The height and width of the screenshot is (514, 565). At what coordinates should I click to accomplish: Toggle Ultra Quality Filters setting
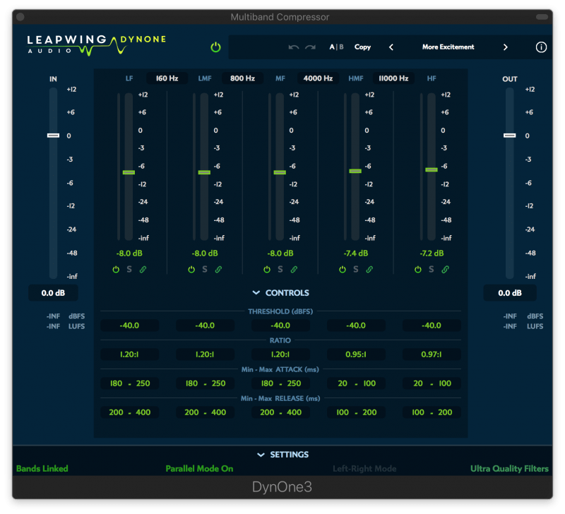click(x=509, y=468)
